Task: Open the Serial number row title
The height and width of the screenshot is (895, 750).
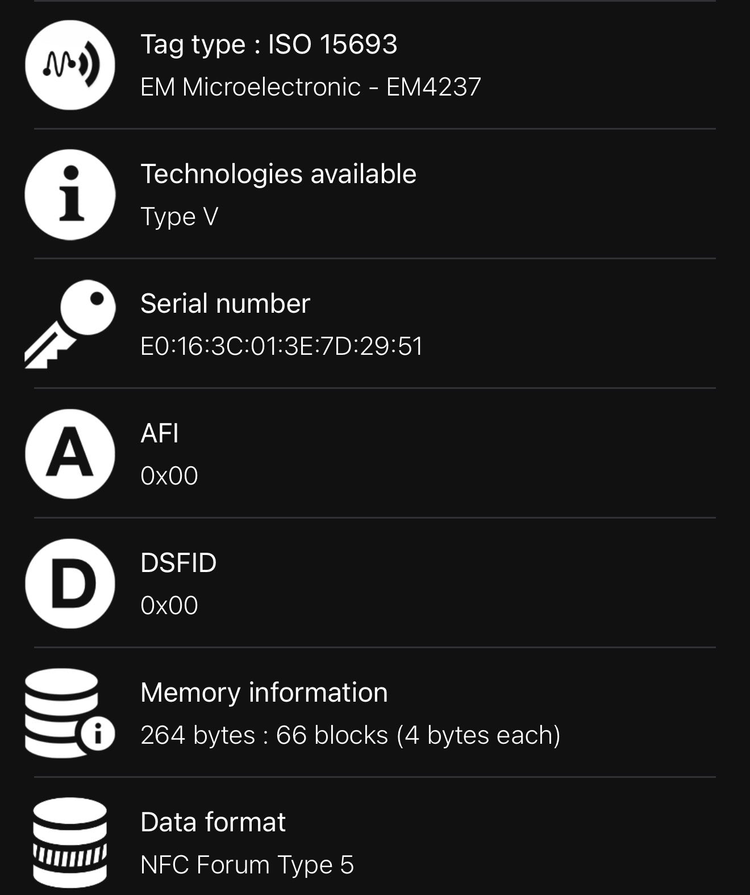Action: (x=225, y=303)
